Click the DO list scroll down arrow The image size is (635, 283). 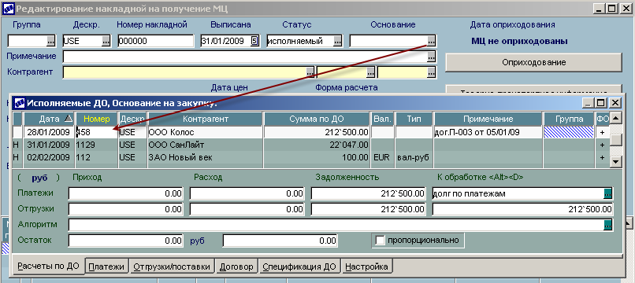[x=615, y=162]
